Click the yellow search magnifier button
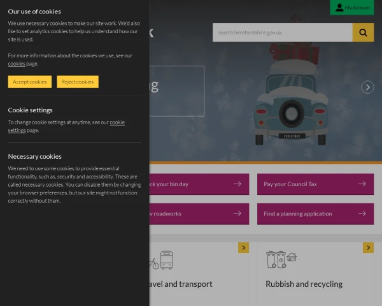The height and width of the screenshot is (306, 382). 363,33
